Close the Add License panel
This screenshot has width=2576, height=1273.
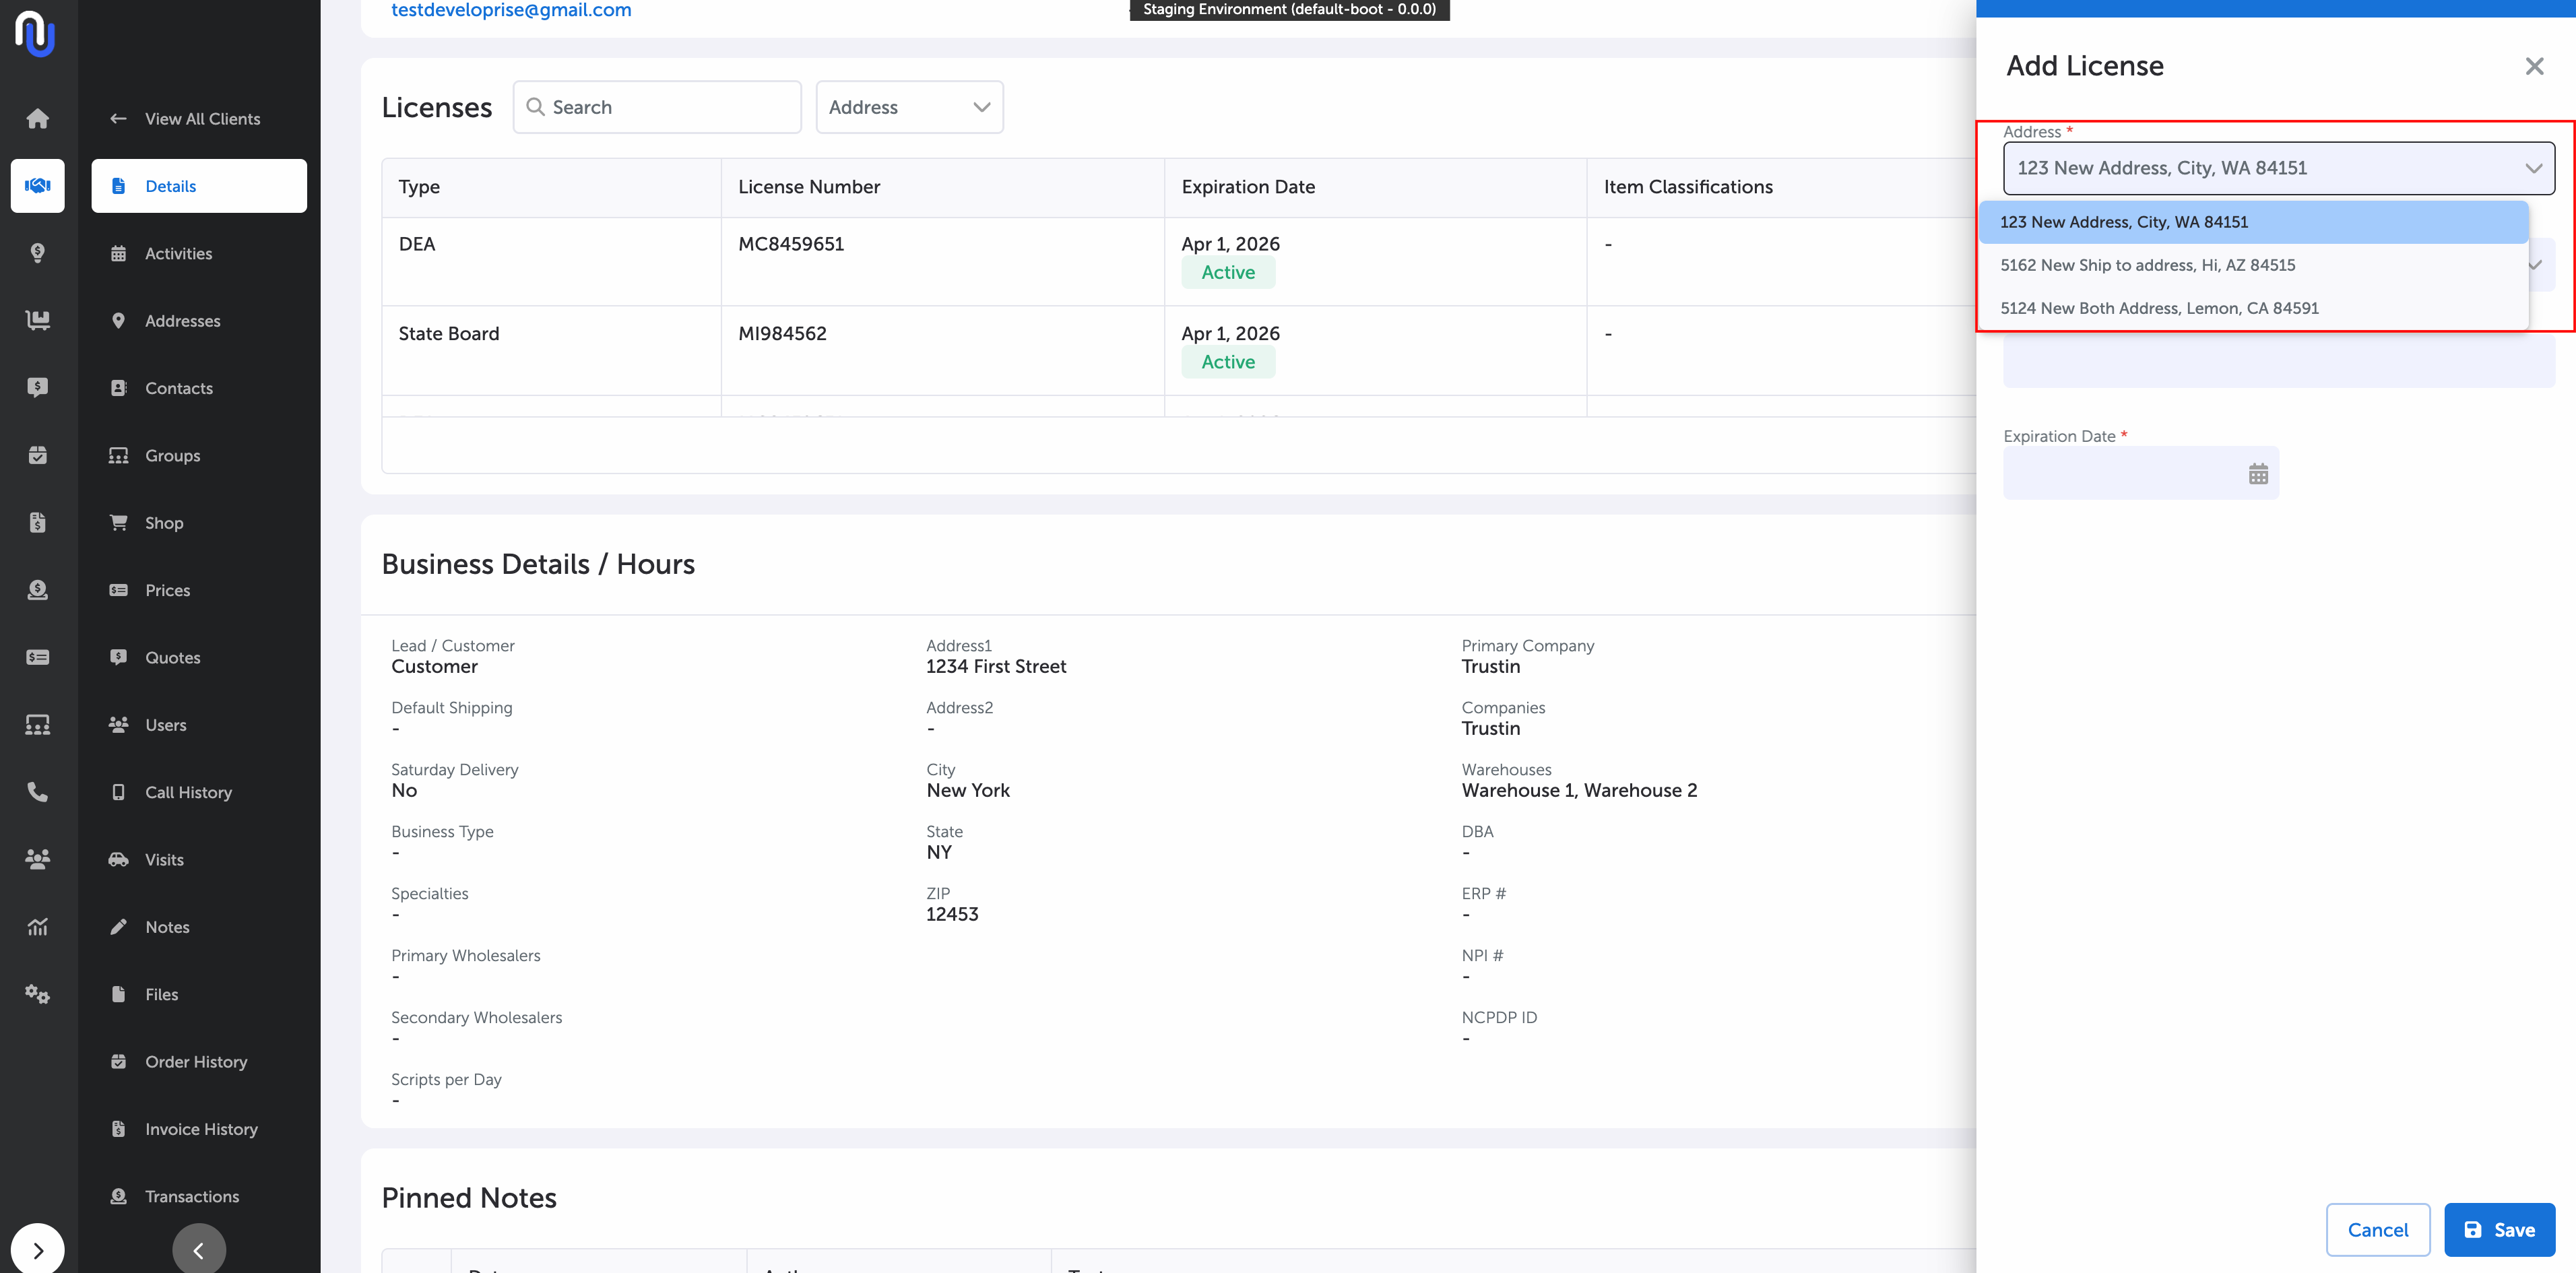(x=2533, y=67)
